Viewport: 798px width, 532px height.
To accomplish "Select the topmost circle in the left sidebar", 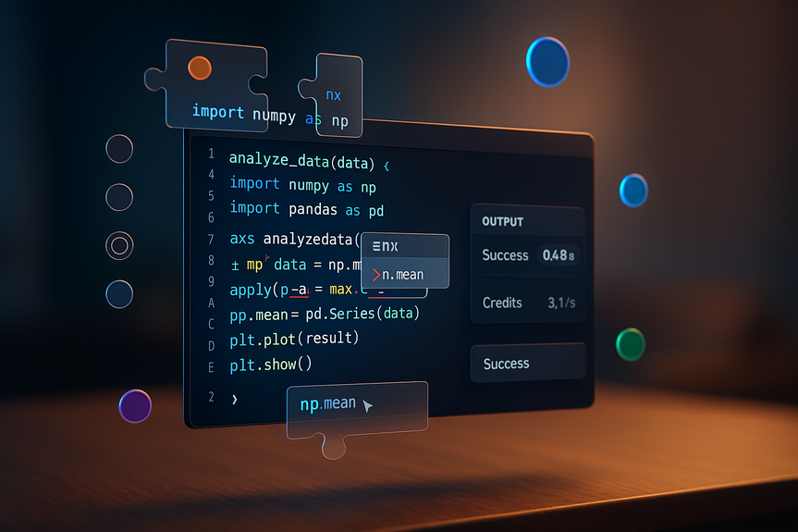I will (x=119, y=148).
